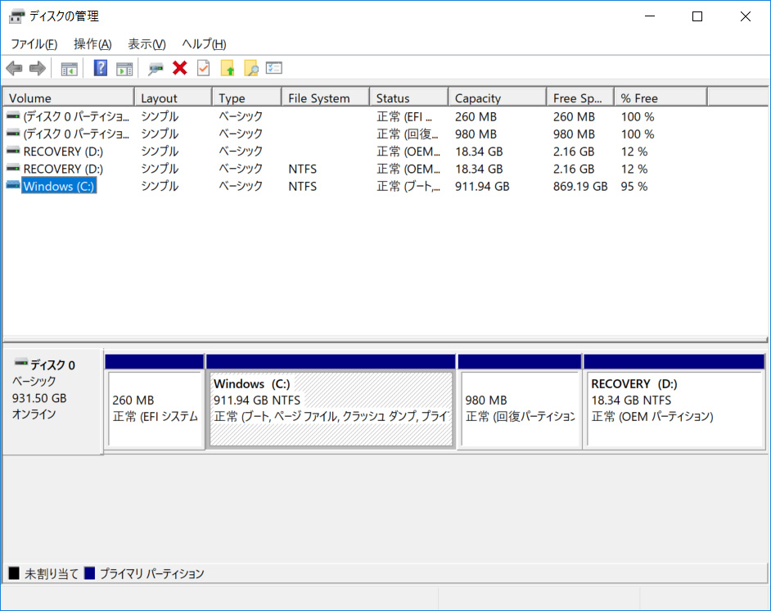Click the 869.19 GB free space cell
Screen dimensions: 771x611
pyautogui.click(x=580, y=187)
